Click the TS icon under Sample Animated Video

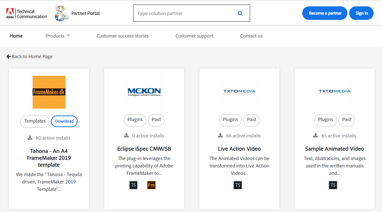(x=333, y=185)
